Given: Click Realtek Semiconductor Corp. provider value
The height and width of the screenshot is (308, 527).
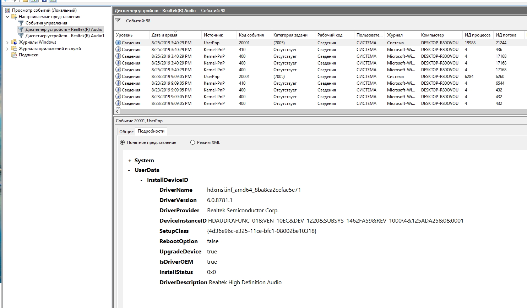Looking at the screenshot, I should pos(243,211).
